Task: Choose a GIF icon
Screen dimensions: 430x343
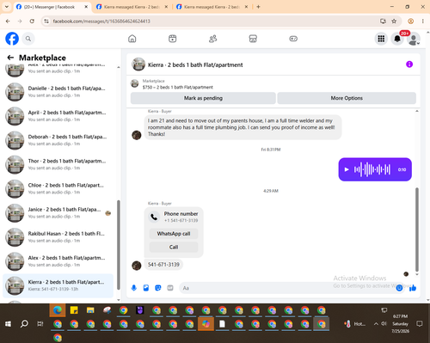Action: point(170,288)
